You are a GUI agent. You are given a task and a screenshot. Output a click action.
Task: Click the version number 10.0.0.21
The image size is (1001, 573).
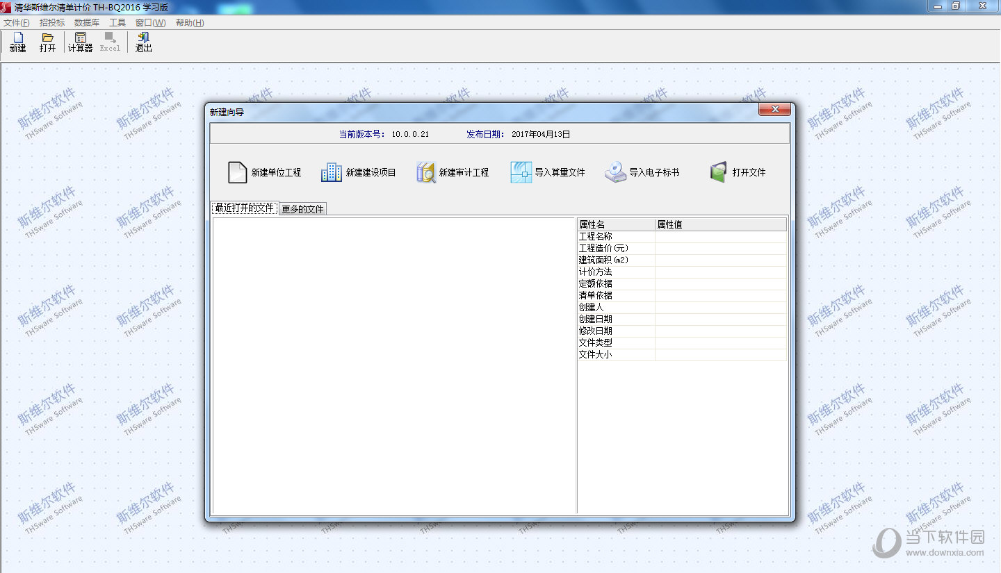[410, 135]
